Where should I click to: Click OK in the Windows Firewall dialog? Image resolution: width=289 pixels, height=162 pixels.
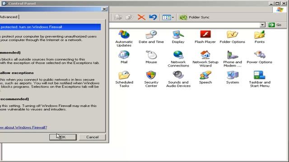63,137
